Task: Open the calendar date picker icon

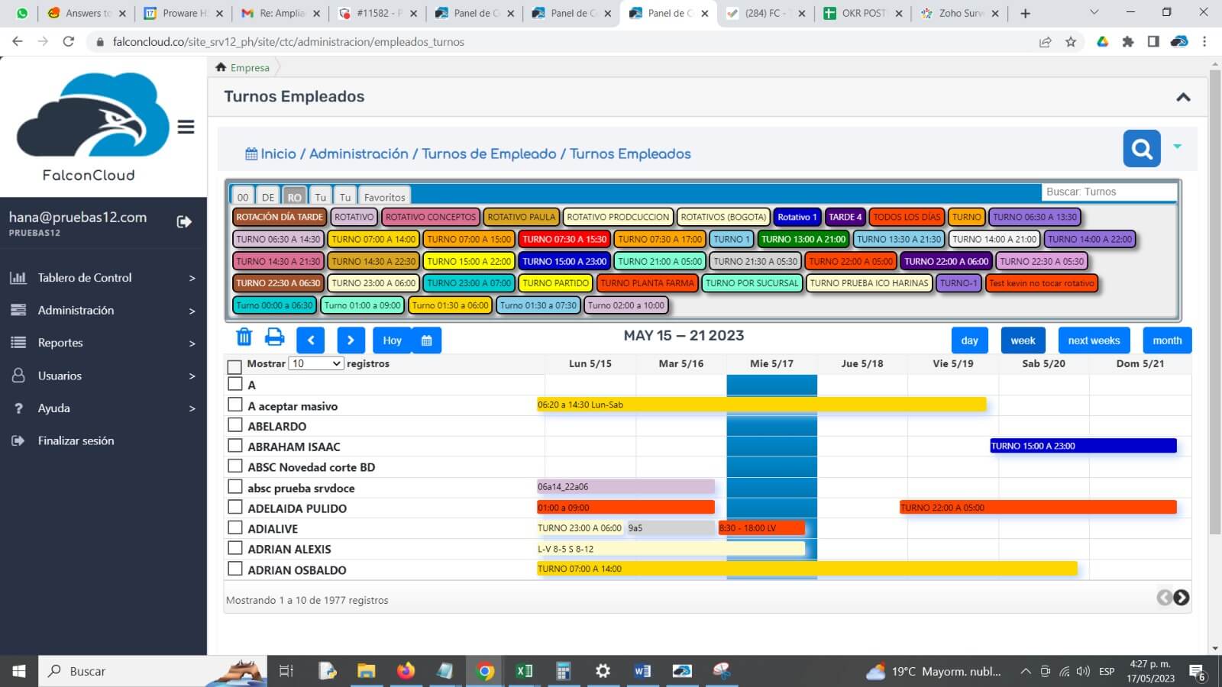Action: click(427, 340)
